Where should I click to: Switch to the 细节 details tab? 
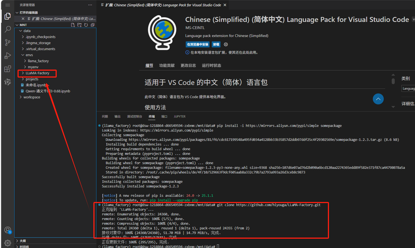coord(149,65)
